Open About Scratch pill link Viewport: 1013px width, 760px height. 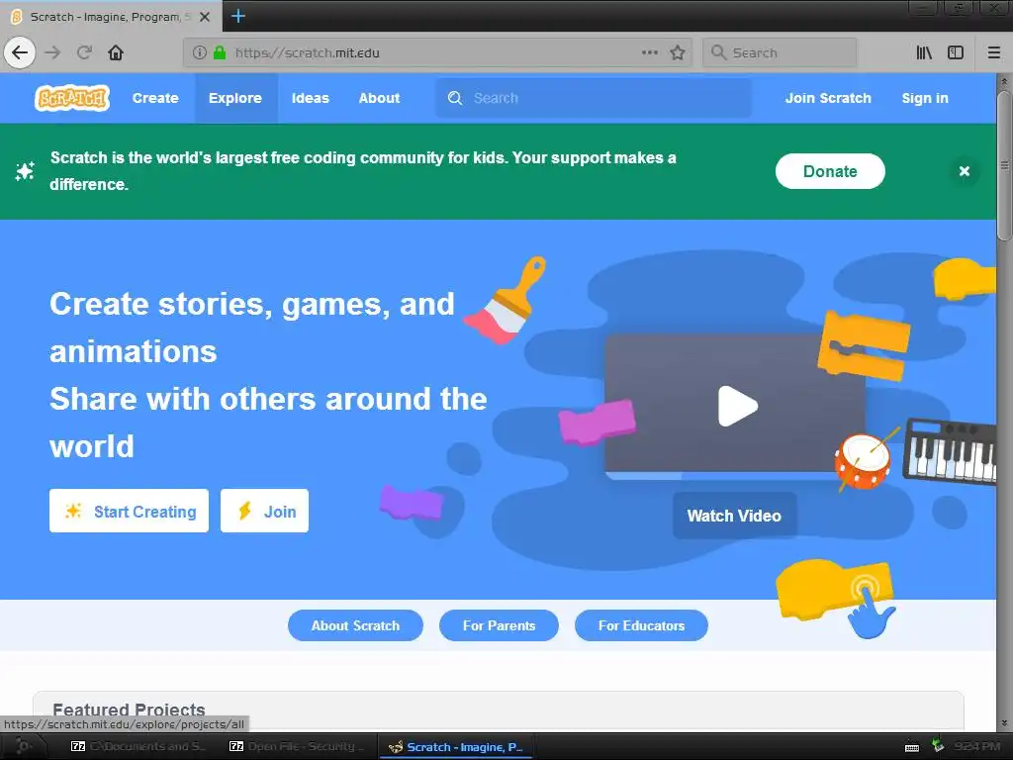355,625
